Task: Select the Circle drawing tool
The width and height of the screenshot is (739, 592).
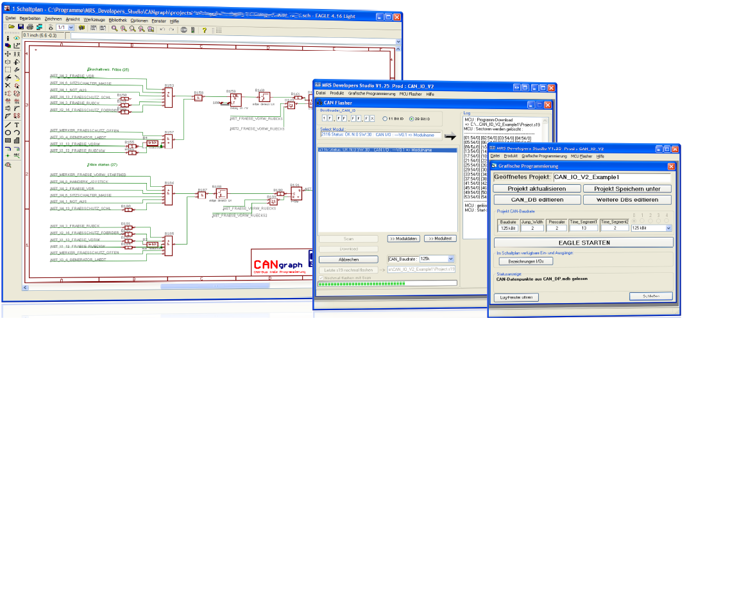Action: pos(8,132)
